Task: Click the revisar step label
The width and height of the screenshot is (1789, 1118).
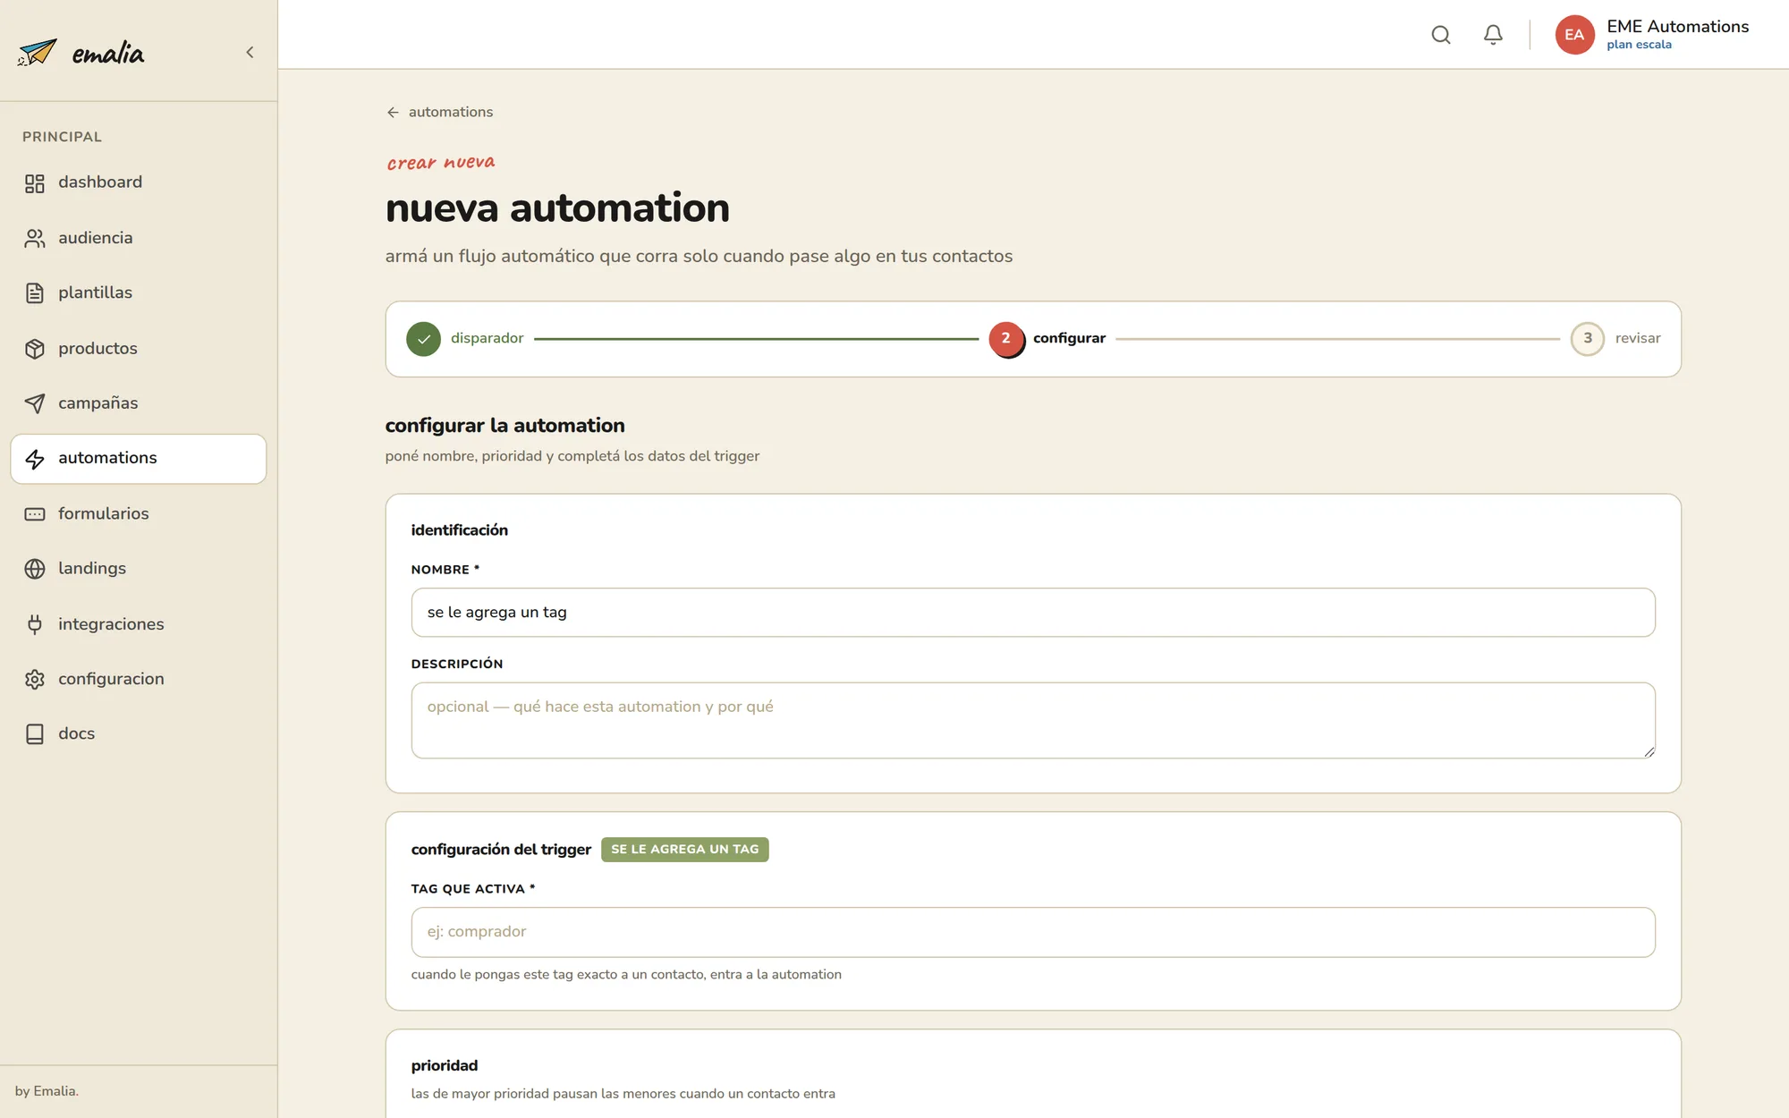Action: tap(1638, 338)
